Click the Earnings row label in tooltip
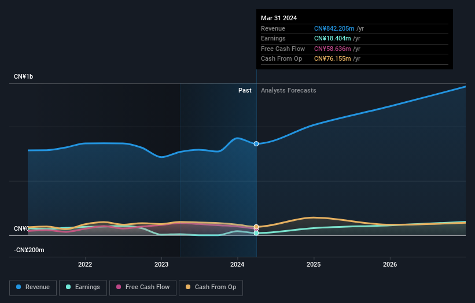Screen dimensions: 475x303 (273, 38)
